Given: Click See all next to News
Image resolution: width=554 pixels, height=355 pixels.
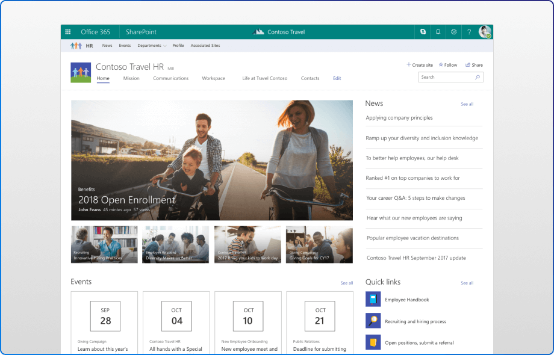Looking at the screenshot, I should pyautogui.click(x=467, y=104).
